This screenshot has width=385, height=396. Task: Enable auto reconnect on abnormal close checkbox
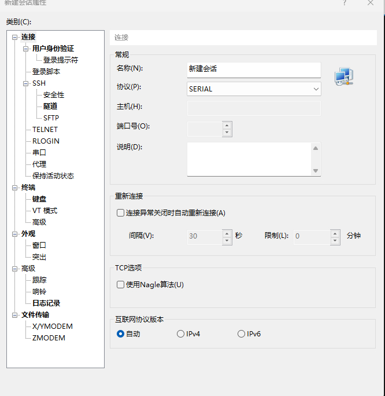click(x=121, y=212)
